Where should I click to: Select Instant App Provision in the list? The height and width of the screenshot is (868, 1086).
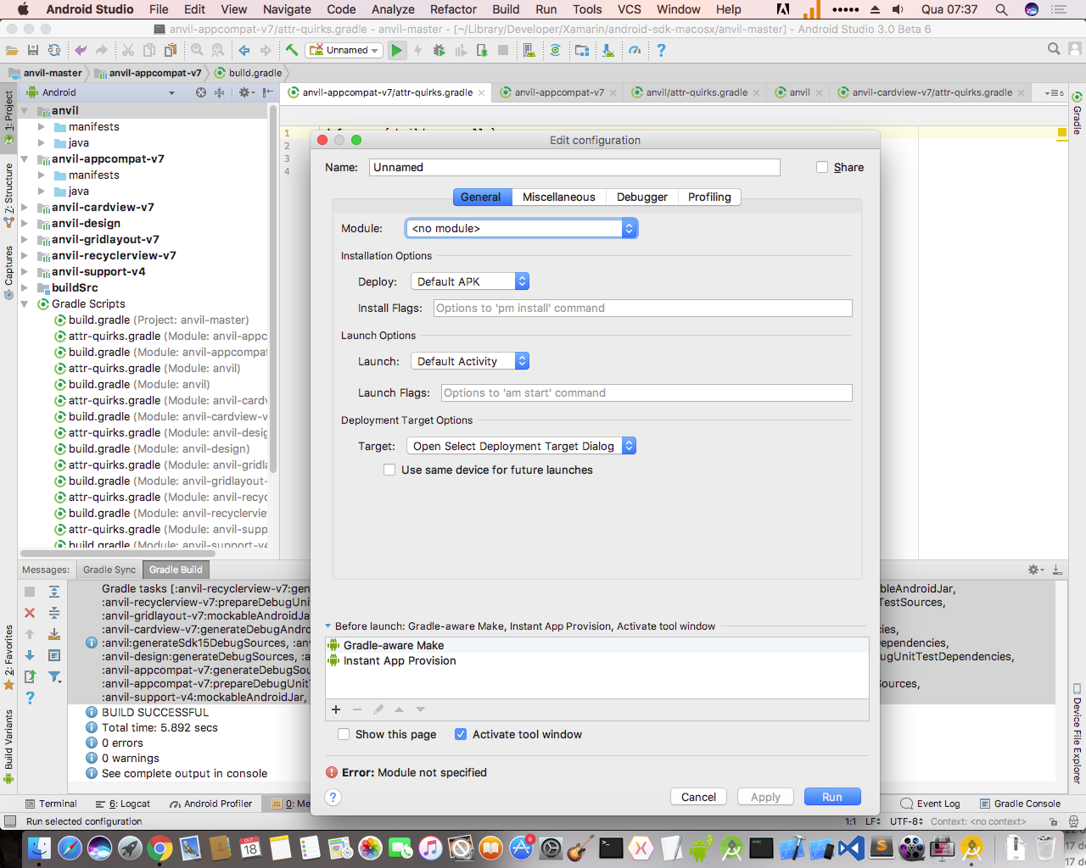click(596, 660)
